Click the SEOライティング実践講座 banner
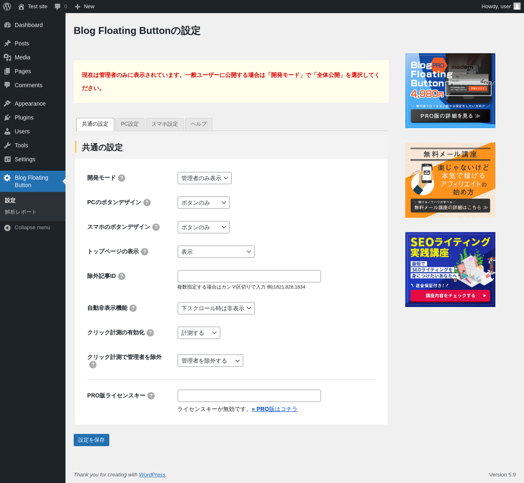 tap(450, 269)
